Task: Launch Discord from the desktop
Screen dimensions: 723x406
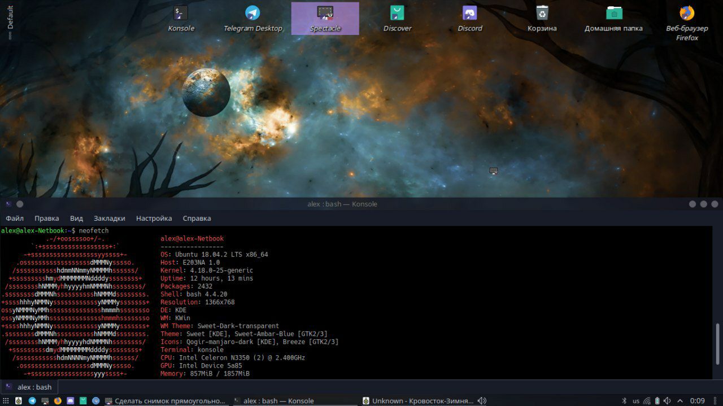Action: [469, 18]
